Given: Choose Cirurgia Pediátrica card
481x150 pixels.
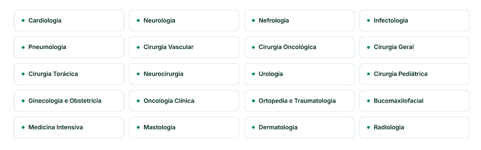Looking at the screenshot, I should 414,74.
